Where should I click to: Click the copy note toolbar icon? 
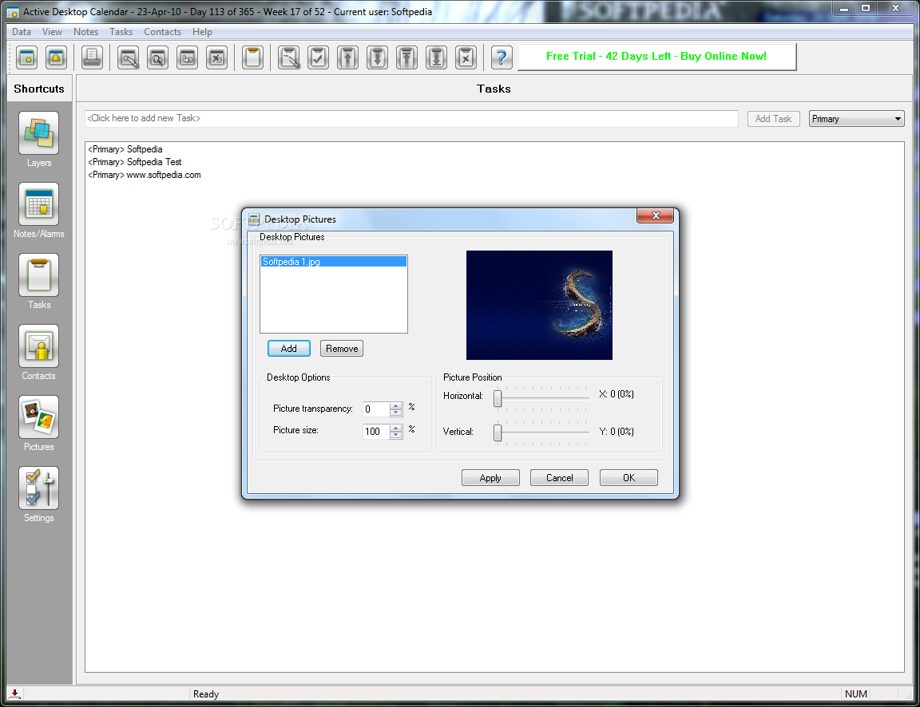click(187, 57)
